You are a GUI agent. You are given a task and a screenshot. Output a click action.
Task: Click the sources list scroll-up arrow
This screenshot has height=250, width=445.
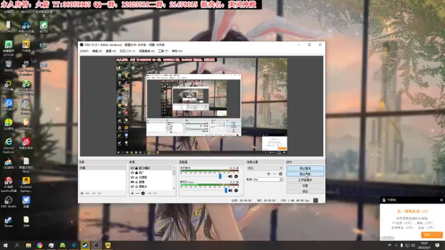174,168
